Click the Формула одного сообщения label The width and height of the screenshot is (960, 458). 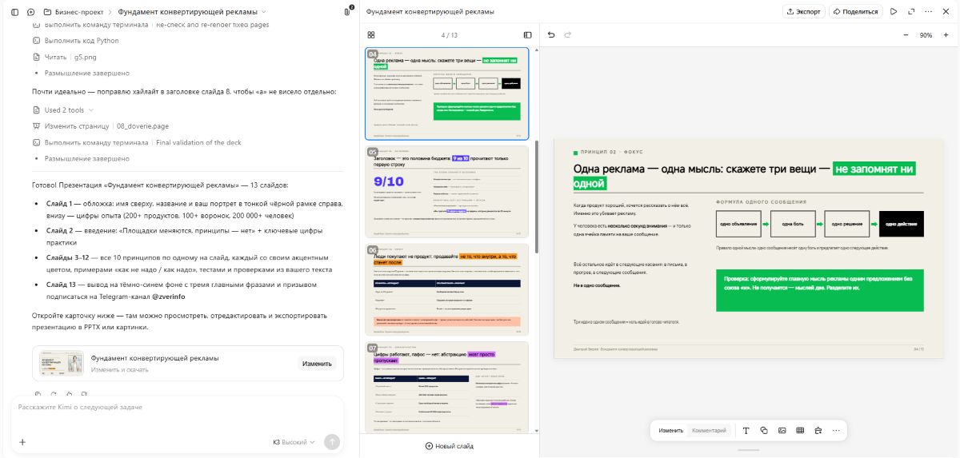[x=761, y=202]
